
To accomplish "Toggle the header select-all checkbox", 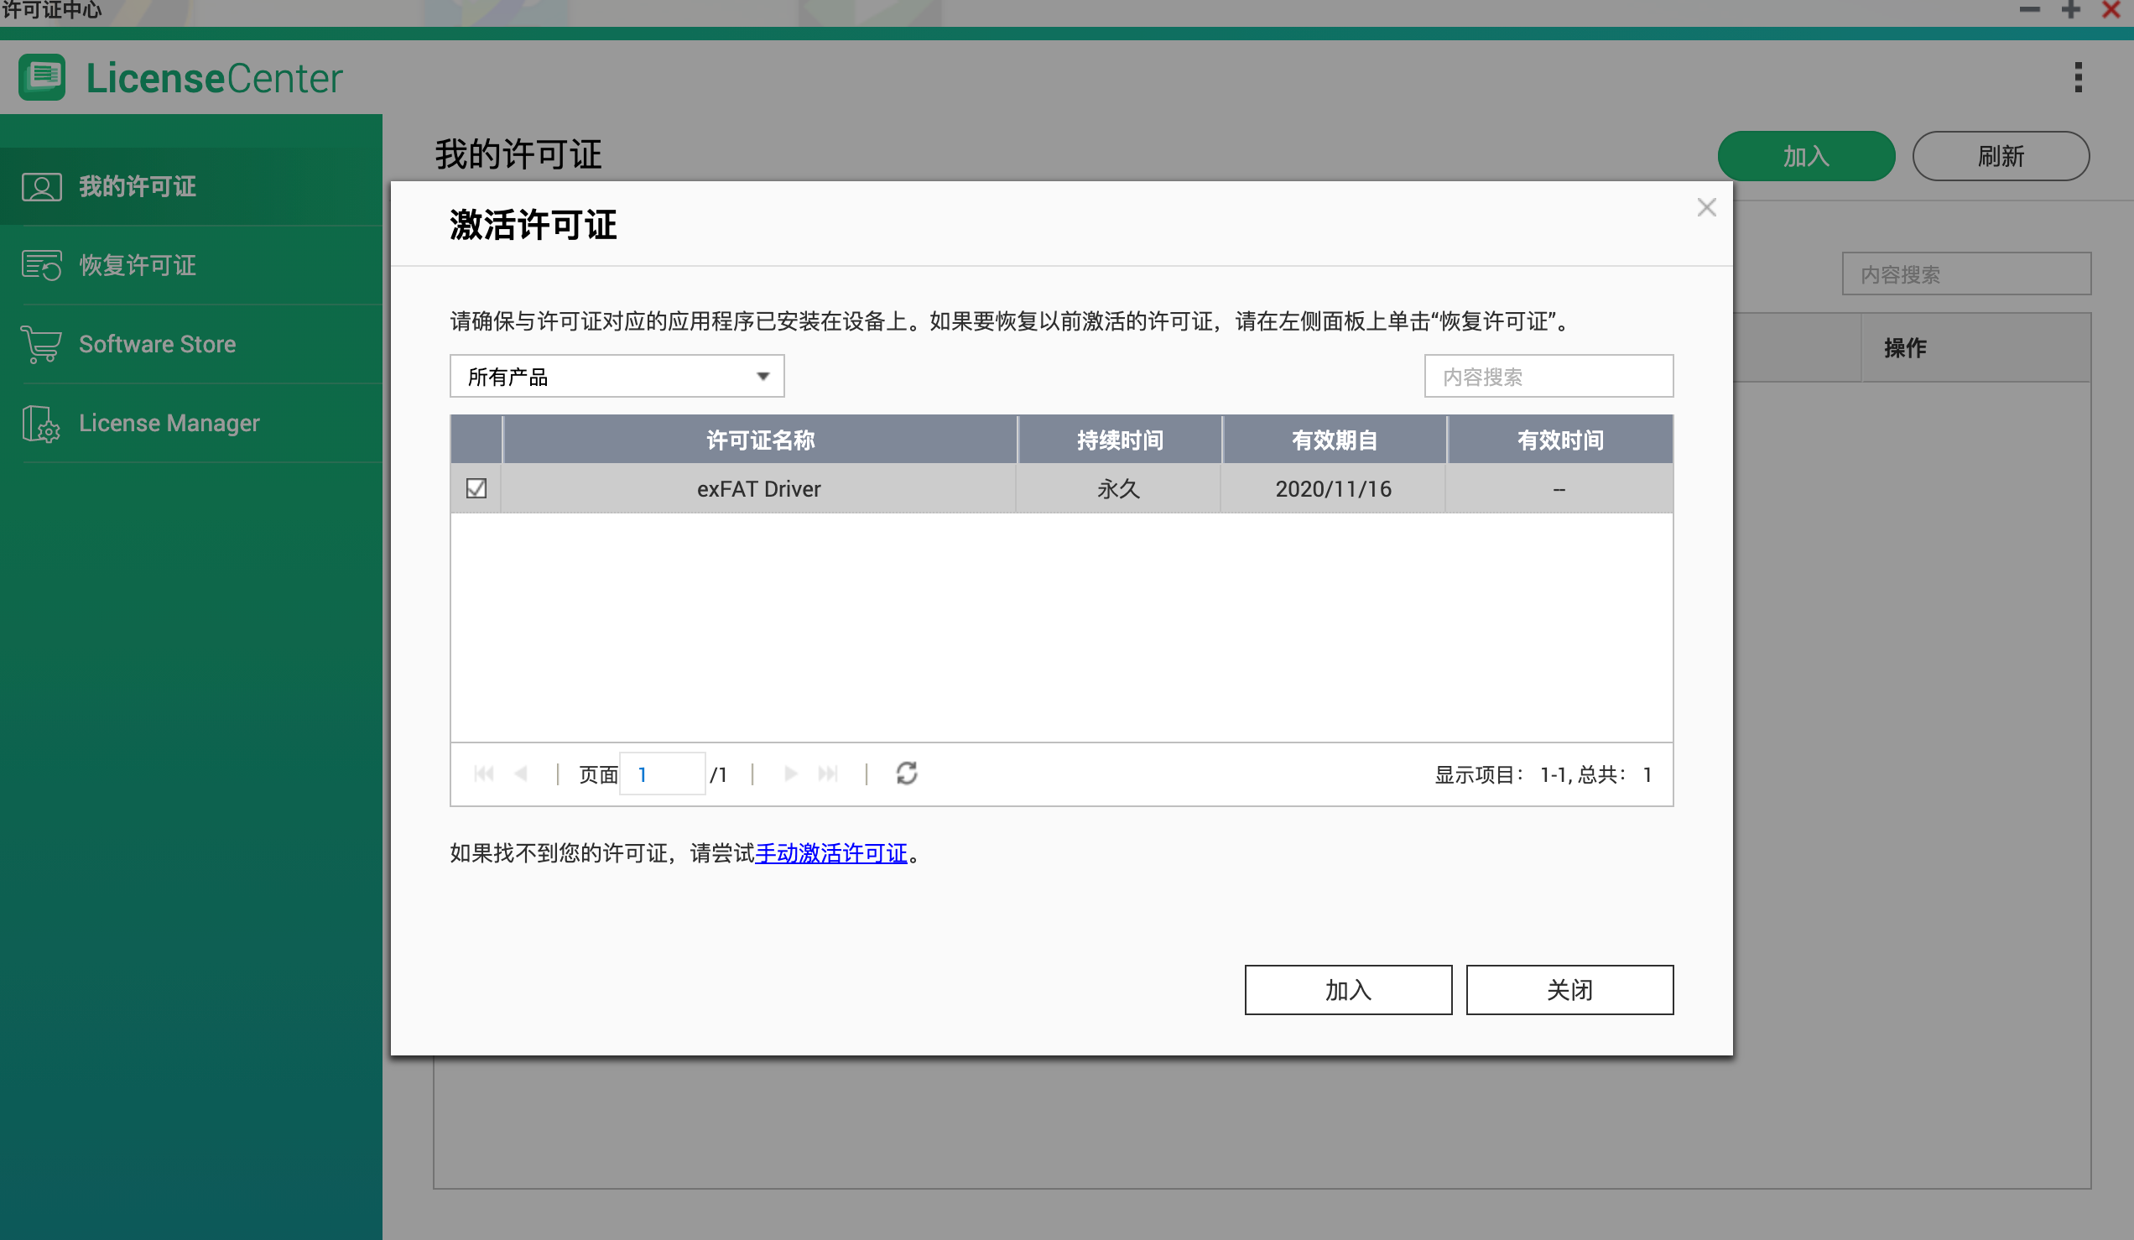I will (476, 440).
